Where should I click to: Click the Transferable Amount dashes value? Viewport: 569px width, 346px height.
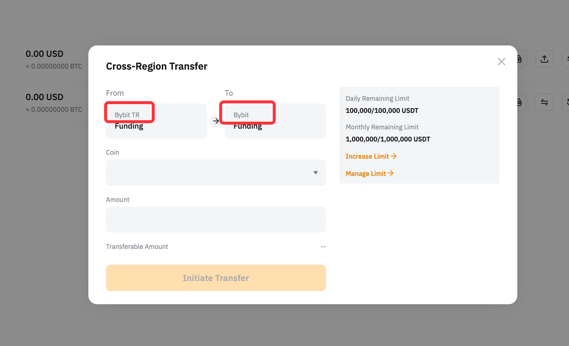coord(323,247)
